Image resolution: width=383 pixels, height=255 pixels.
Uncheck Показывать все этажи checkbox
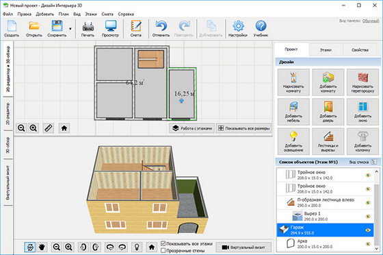163,243
